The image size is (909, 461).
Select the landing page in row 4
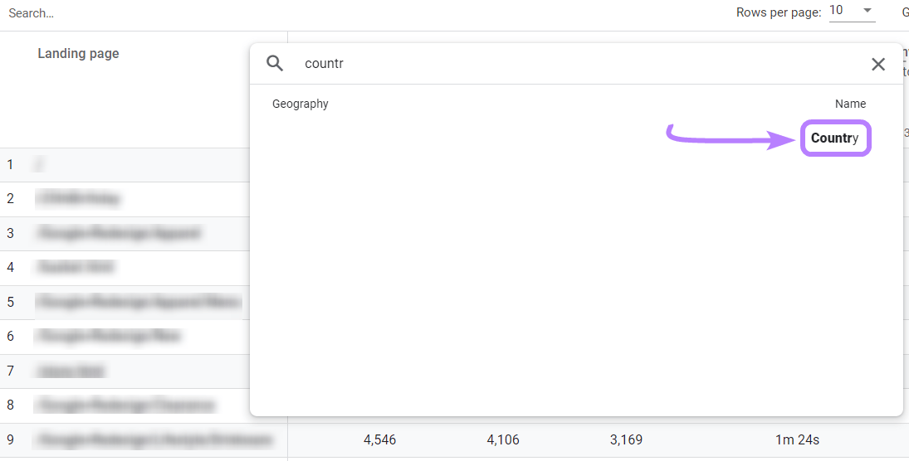76,268
